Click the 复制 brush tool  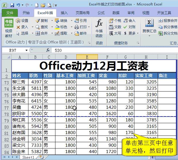click(x=41, y=21)
